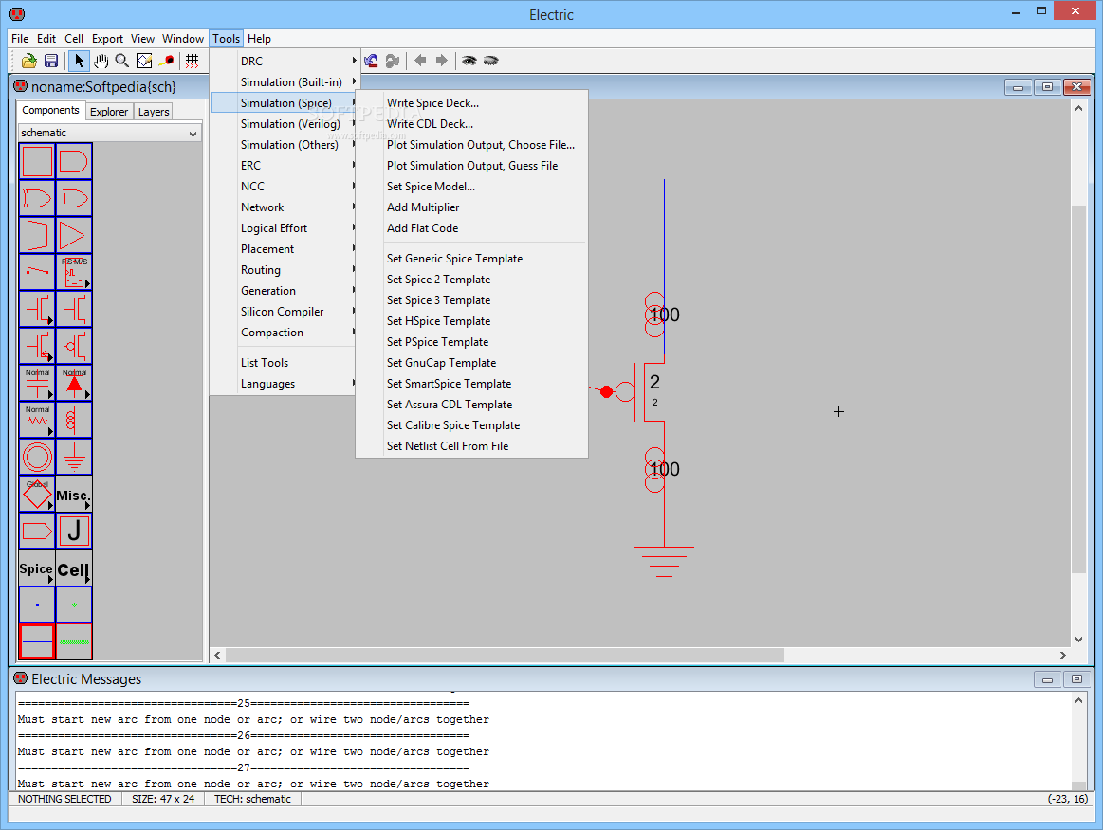Select the diode component
1103x830 pixels.
[74, 383]
